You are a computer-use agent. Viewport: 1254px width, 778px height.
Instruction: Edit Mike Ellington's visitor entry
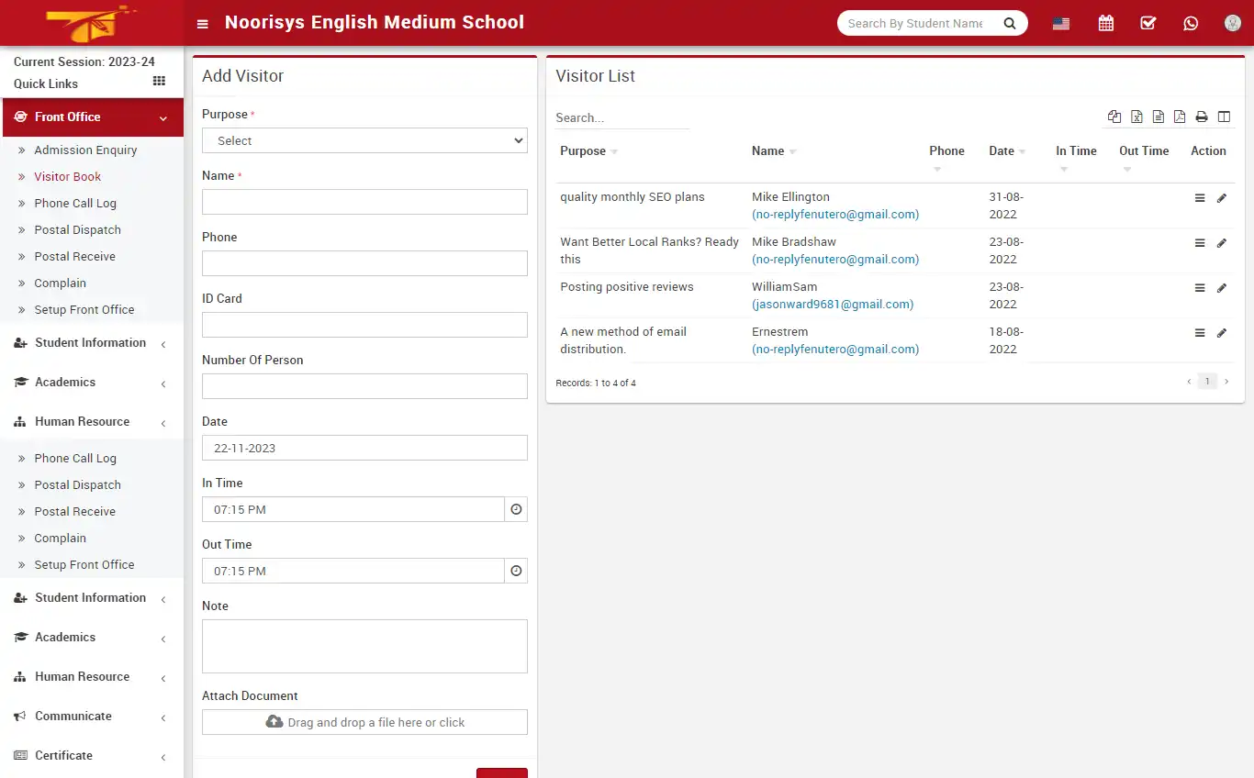click(1222, 197)
